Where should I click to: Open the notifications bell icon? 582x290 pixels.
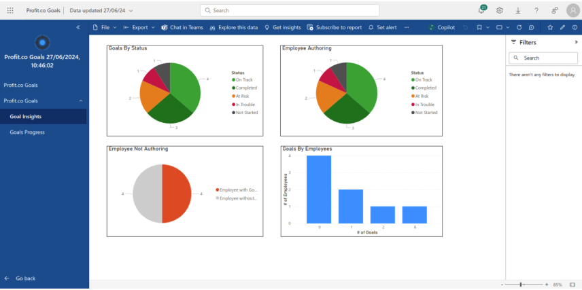(481, 10)
